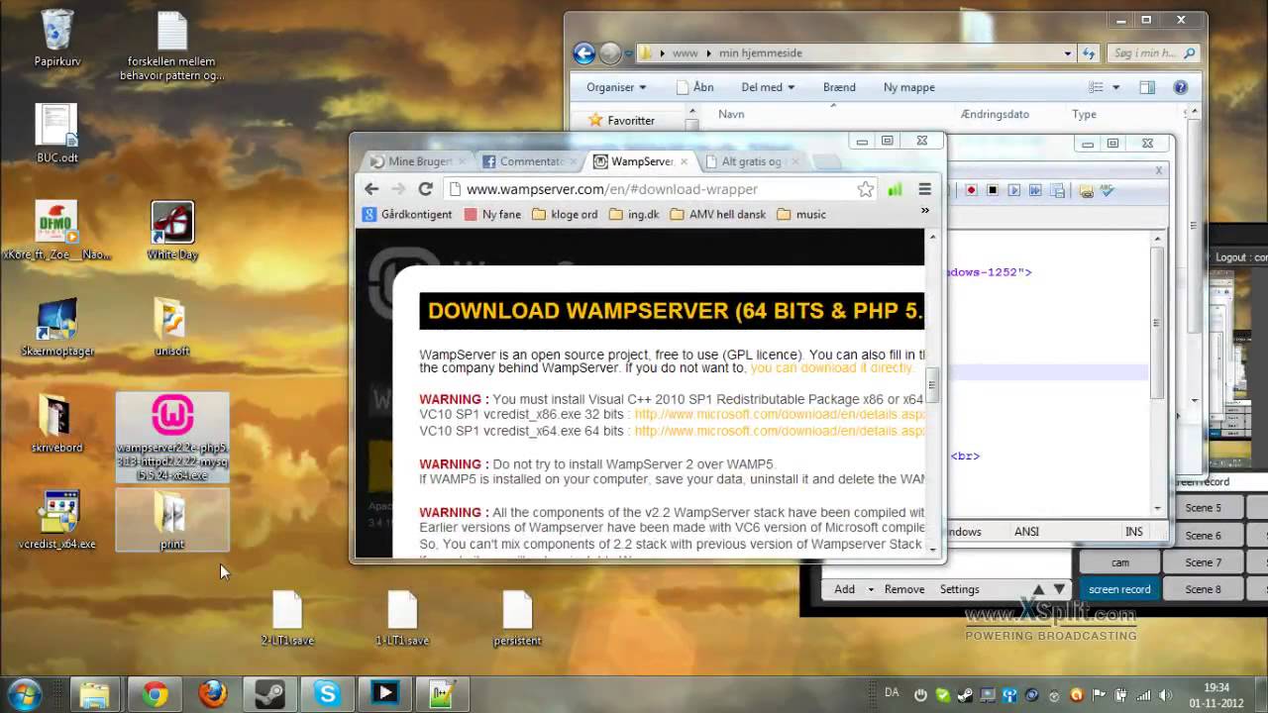
Task: Click the green signal-bars extension icon in Chrome
Action: [896, 189]
